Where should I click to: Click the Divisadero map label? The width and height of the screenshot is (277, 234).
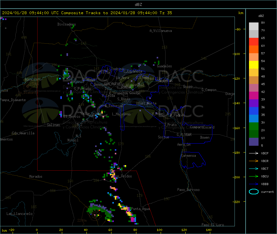(x=66, y=24)
